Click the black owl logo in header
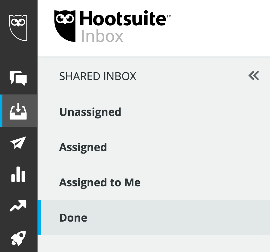270x252 pixels. [65, 26]
